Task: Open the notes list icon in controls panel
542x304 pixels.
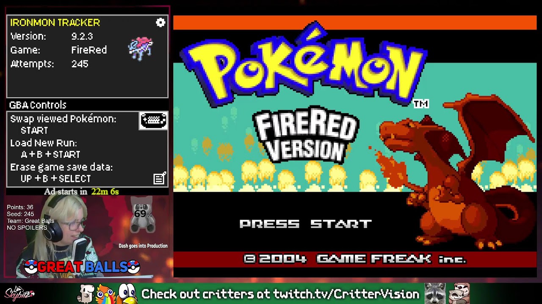Action: 160,179
